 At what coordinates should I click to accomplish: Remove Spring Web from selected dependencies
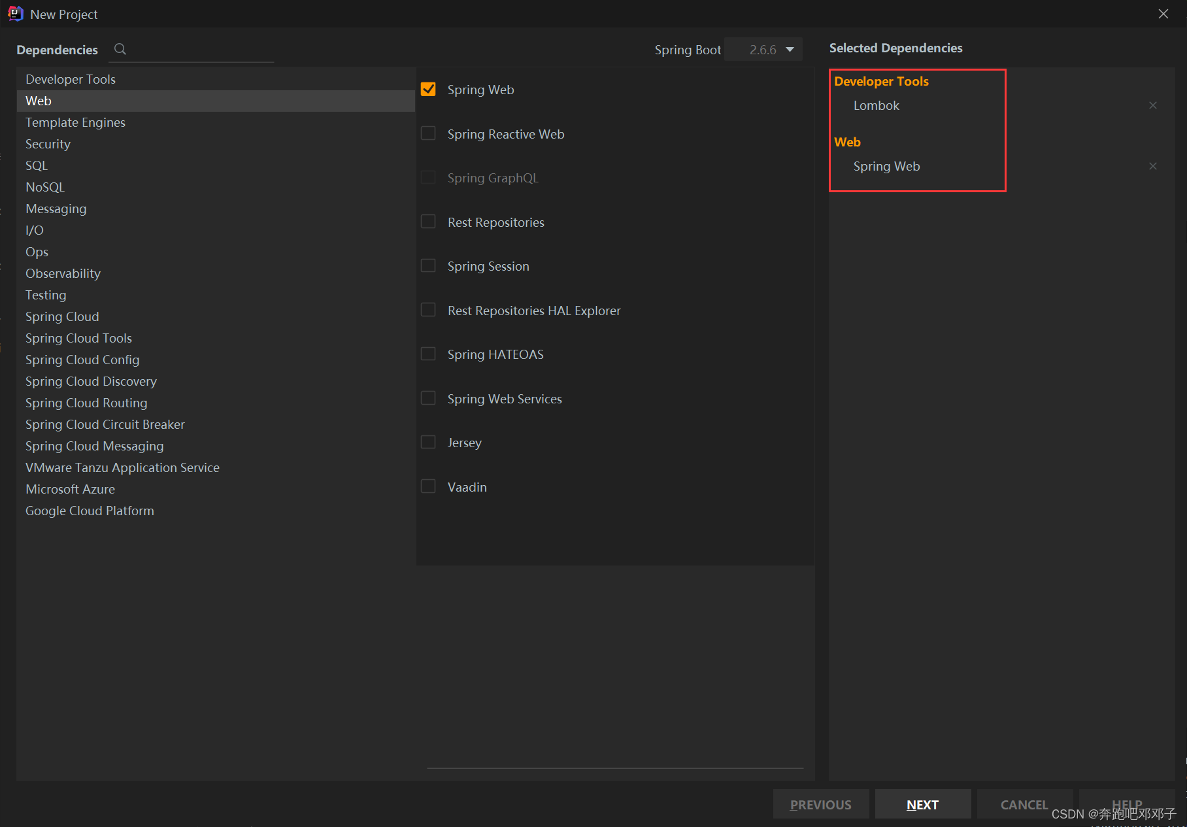click(x=1153, y=166)
